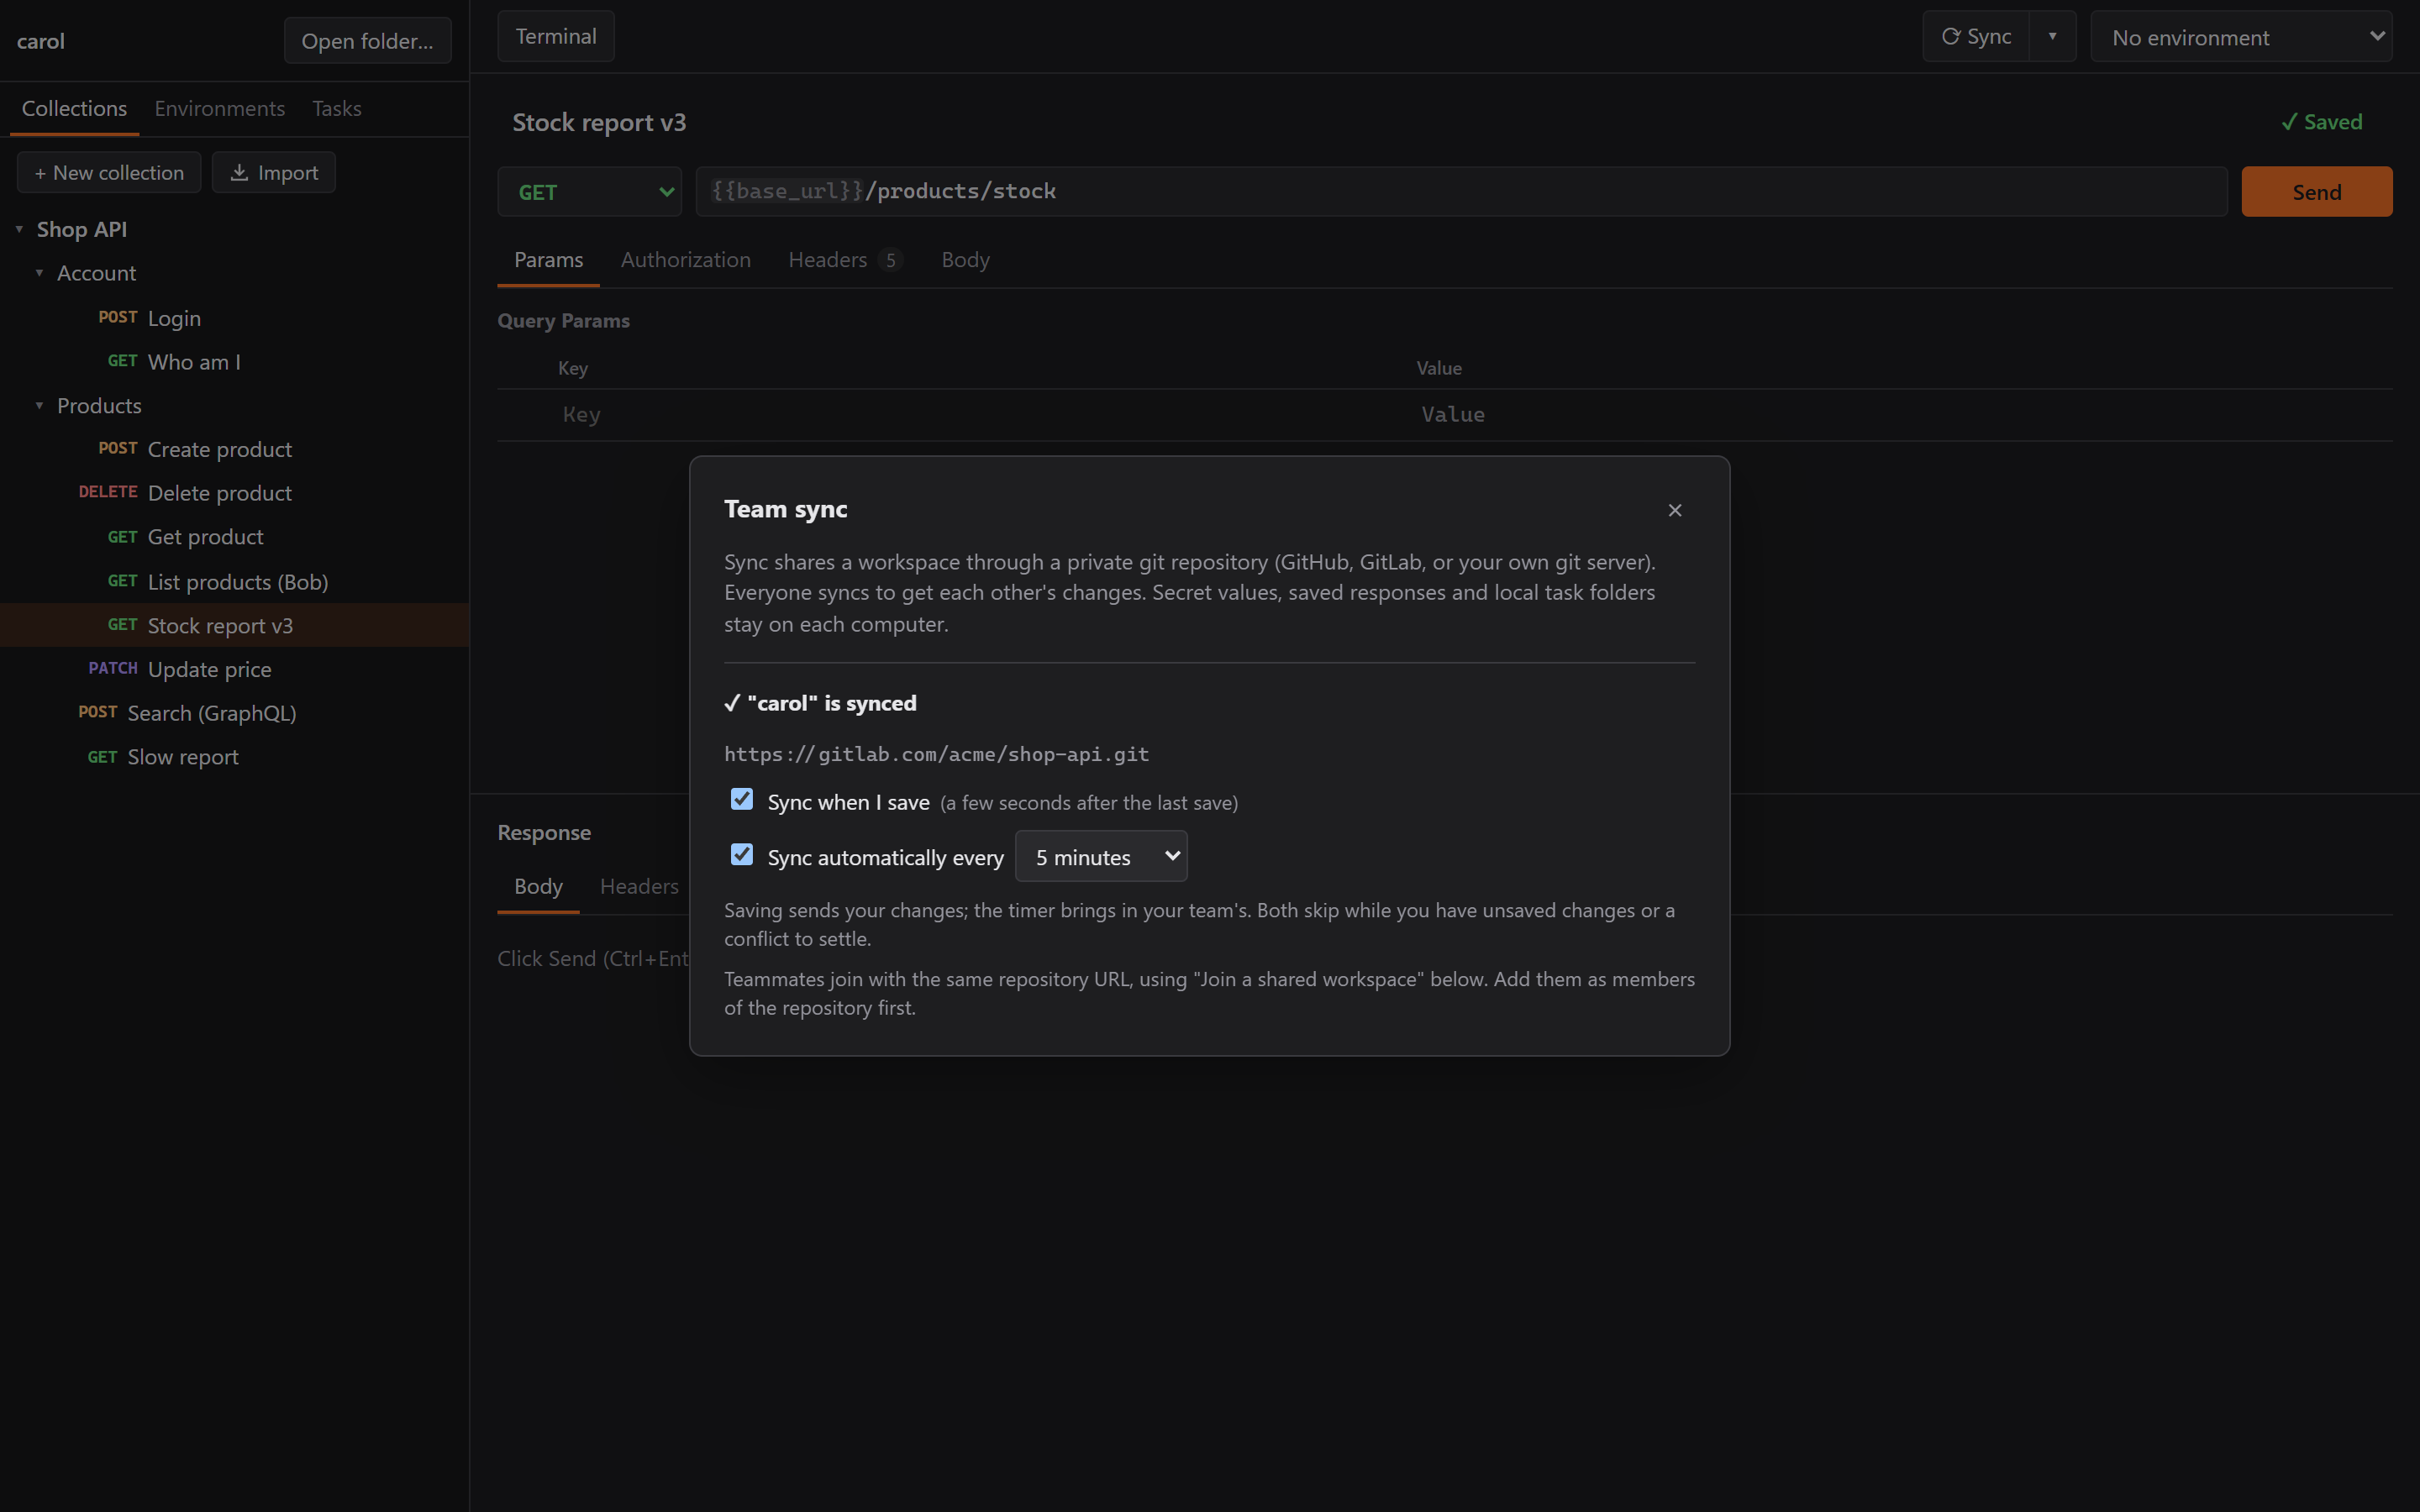The height and width of the screenshot is (1512, 2420).
Task: Select the response Headers tab
Action: tap(639, 887)
